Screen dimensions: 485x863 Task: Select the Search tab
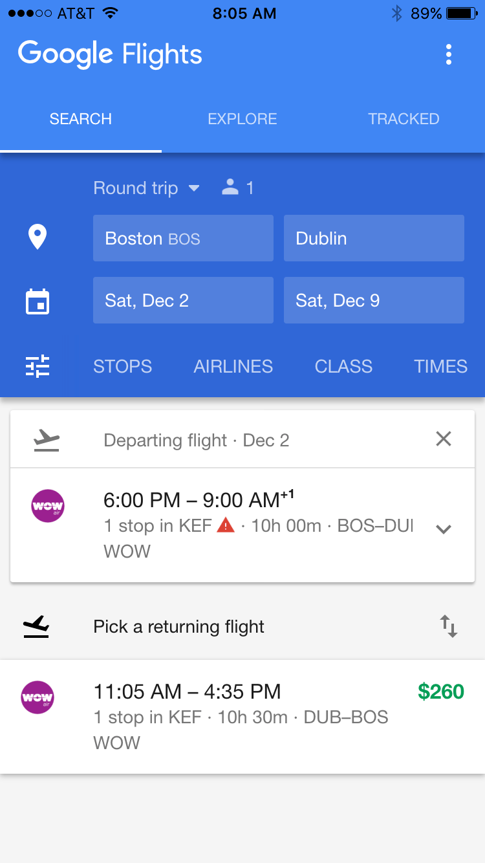click(x=81, y=119)
